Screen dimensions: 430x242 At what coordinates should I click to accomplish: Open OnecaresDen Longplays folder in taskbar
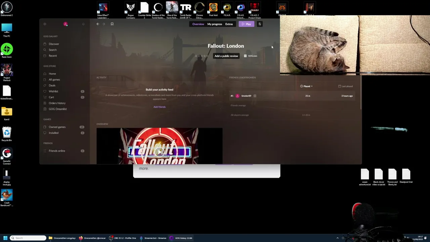click(62, 238)
